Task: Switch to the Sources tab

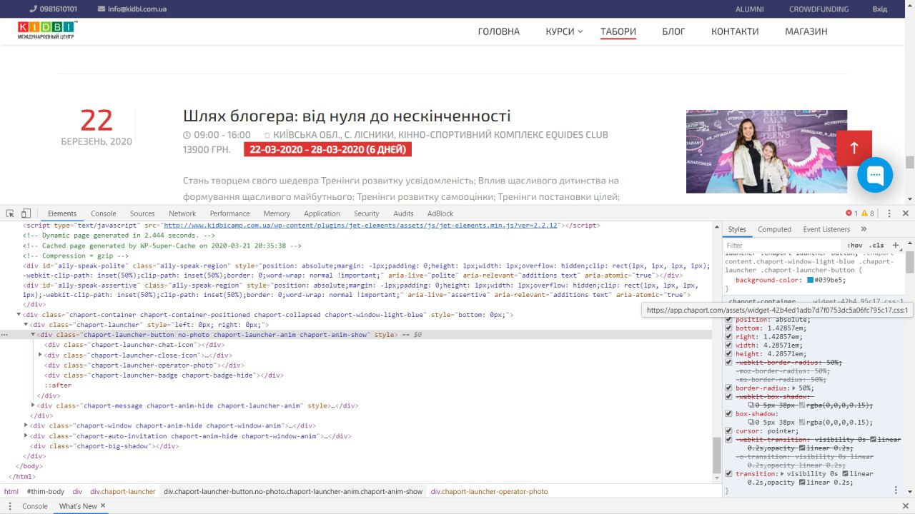Action: [142, 213]
